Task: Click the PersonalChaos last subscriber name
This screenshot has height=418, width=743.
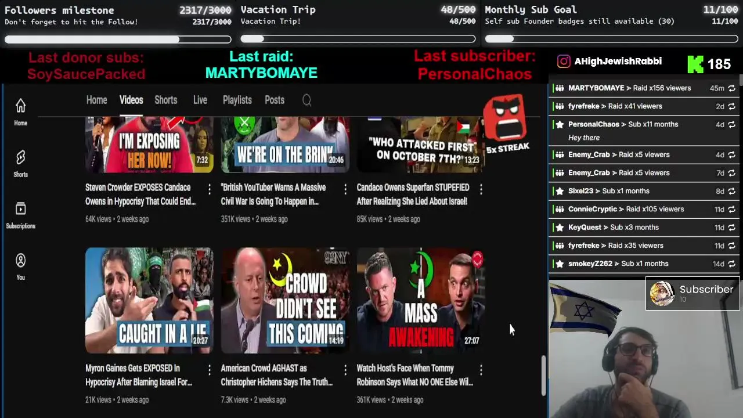Action: pos(474,74)
